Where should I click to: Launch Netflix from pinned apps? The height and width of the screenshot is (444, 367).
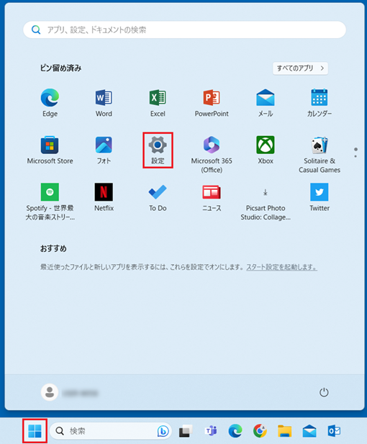tap(104, 197)
